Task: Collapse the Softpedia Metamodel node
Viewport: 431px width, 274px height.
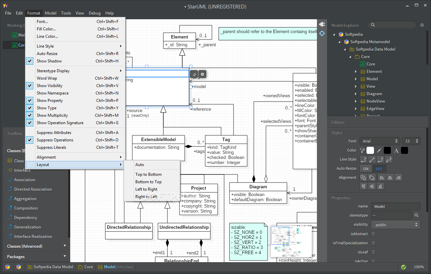Action: pyautogui.click(x=339, y=42)
